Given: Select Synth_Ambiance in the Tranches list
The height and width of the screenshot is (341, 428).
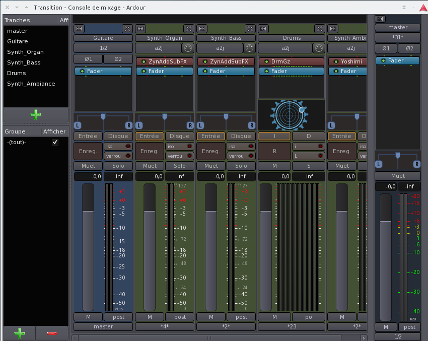Looking at the screenshot, I should 31,84.
